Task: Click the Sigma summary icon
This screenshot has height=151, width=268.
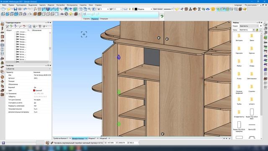Action: (199, 9)
